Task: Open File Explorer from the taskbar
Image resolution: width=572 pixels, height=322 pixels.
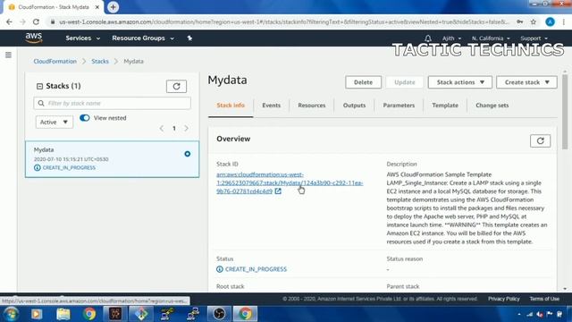Action: pyautogui.click(x=63, y=314)
